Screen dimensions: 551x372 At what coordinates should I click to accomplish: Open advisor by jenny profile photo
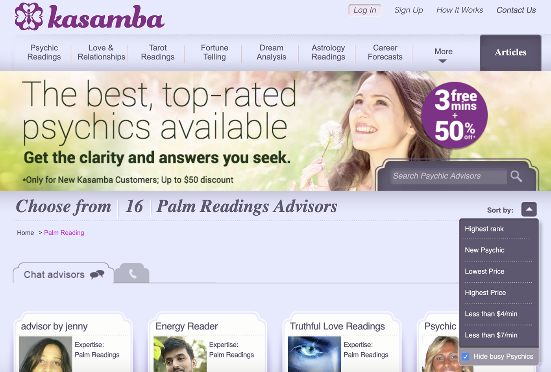[x=46, y=354]
